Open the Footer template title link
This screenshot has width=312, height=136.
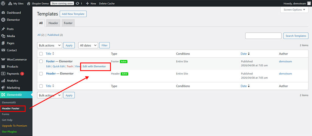pyautogui.click(x=50, y=61)
